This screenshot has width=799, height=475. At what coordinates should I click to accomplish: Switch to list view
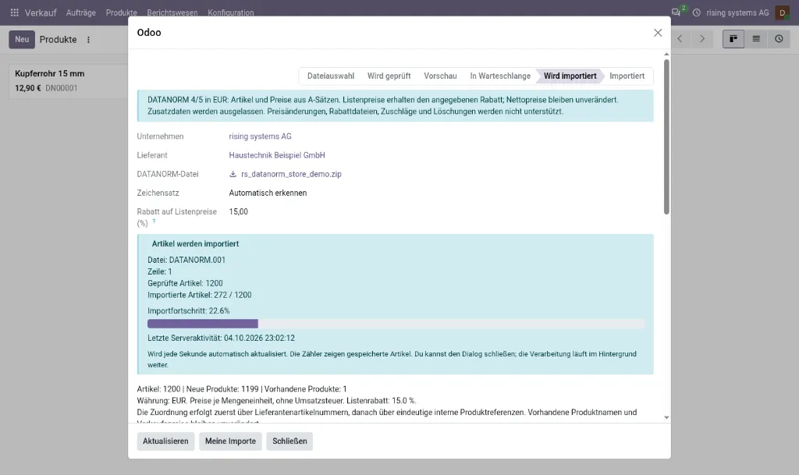(x=756, y=39)
